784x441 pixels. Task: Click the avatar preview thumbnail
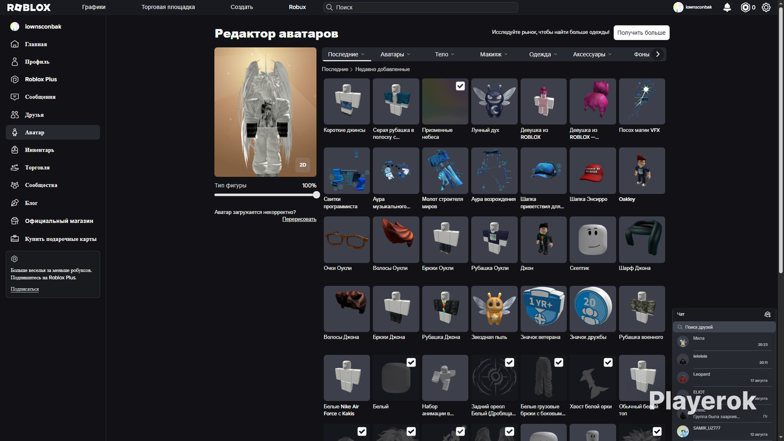pos(265,112)
